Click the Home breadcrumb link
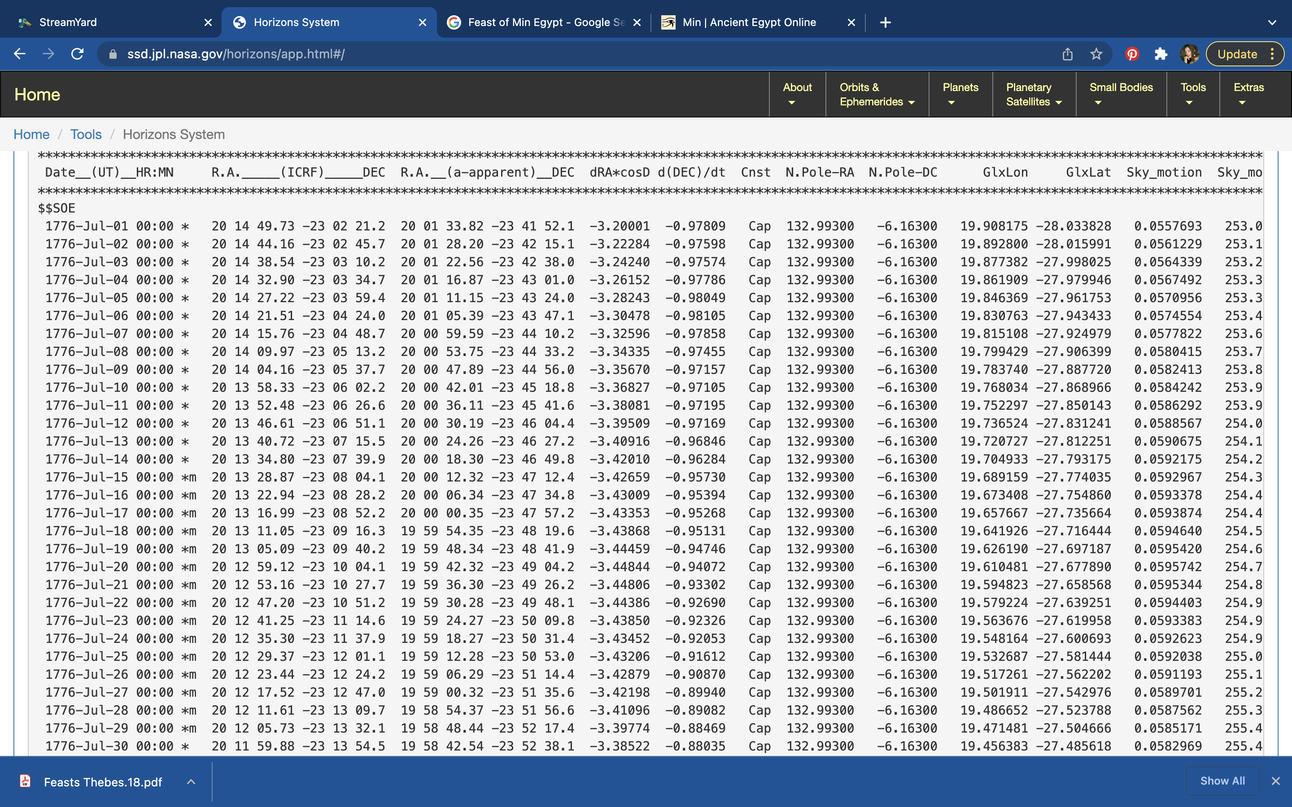Image resolution: width=1292 pixels, height=807 pixels. [x=31, y=134]
